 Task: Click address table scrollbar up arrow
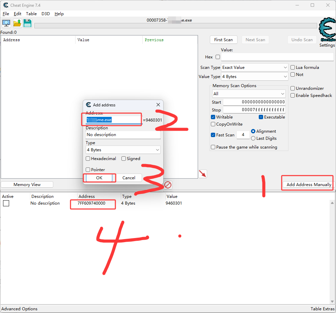(332, 203)
